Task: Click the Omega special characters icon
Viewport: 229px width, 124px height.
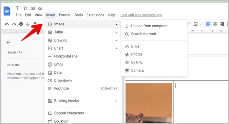Action: [50, 113]
